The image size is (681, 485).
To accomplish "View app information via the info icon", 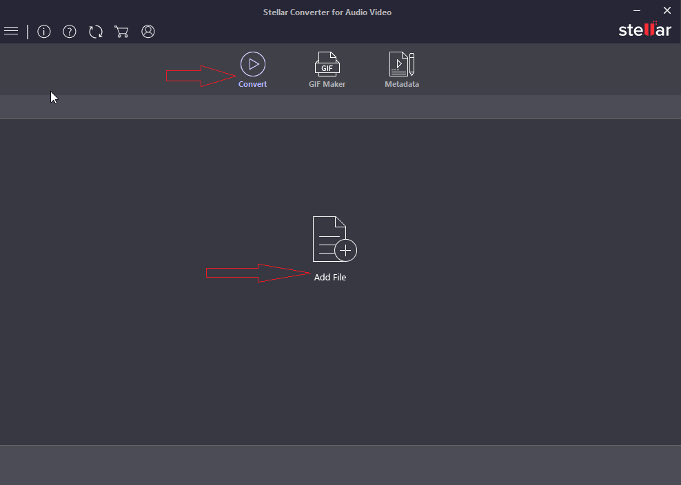I will pos(43,31).
